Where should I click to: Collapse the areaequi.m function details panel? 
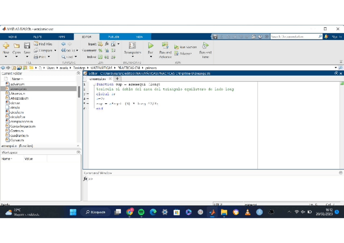(x=78, y=146)
